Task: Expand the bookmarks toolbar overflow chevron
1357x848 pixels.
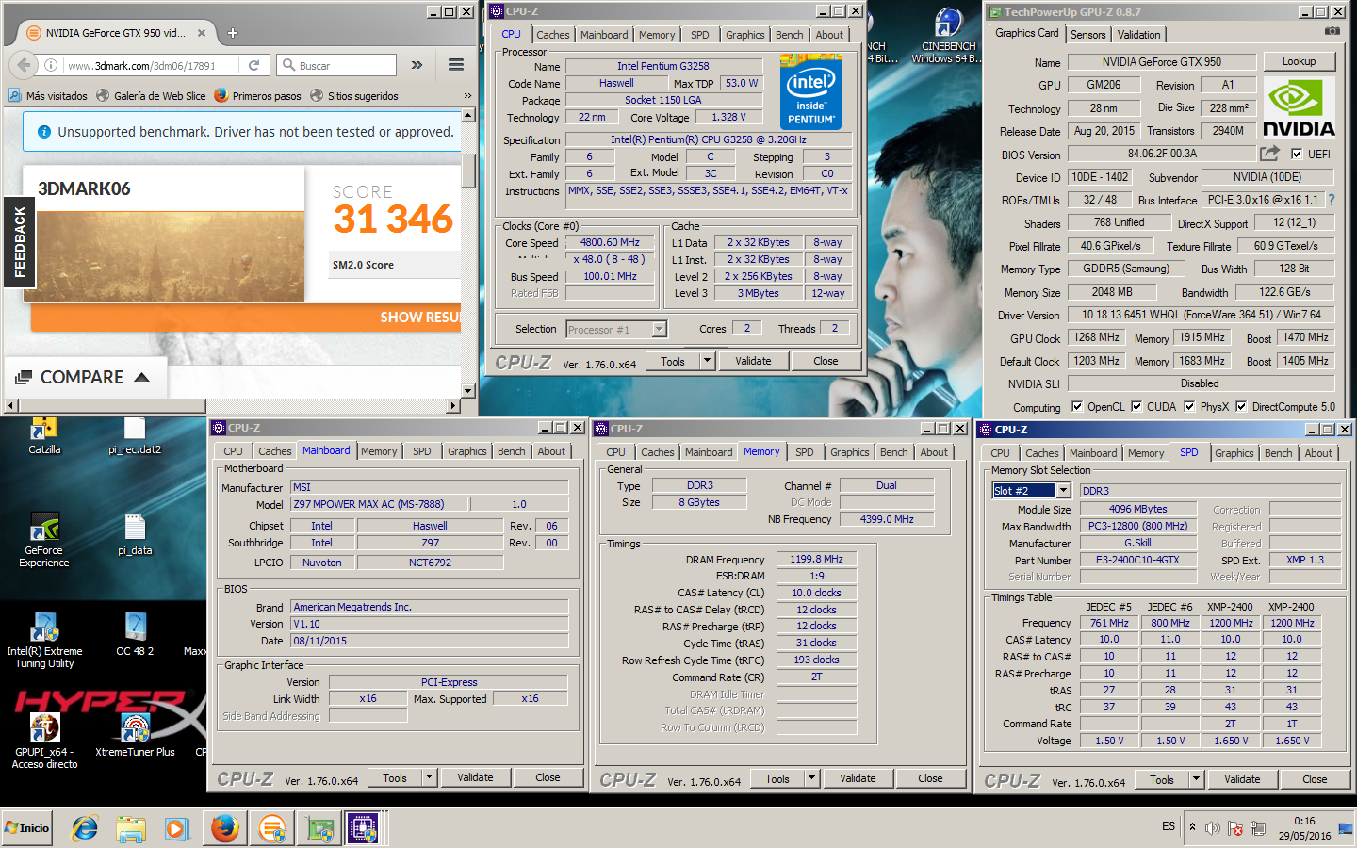Action: click(x=467, y=96)
